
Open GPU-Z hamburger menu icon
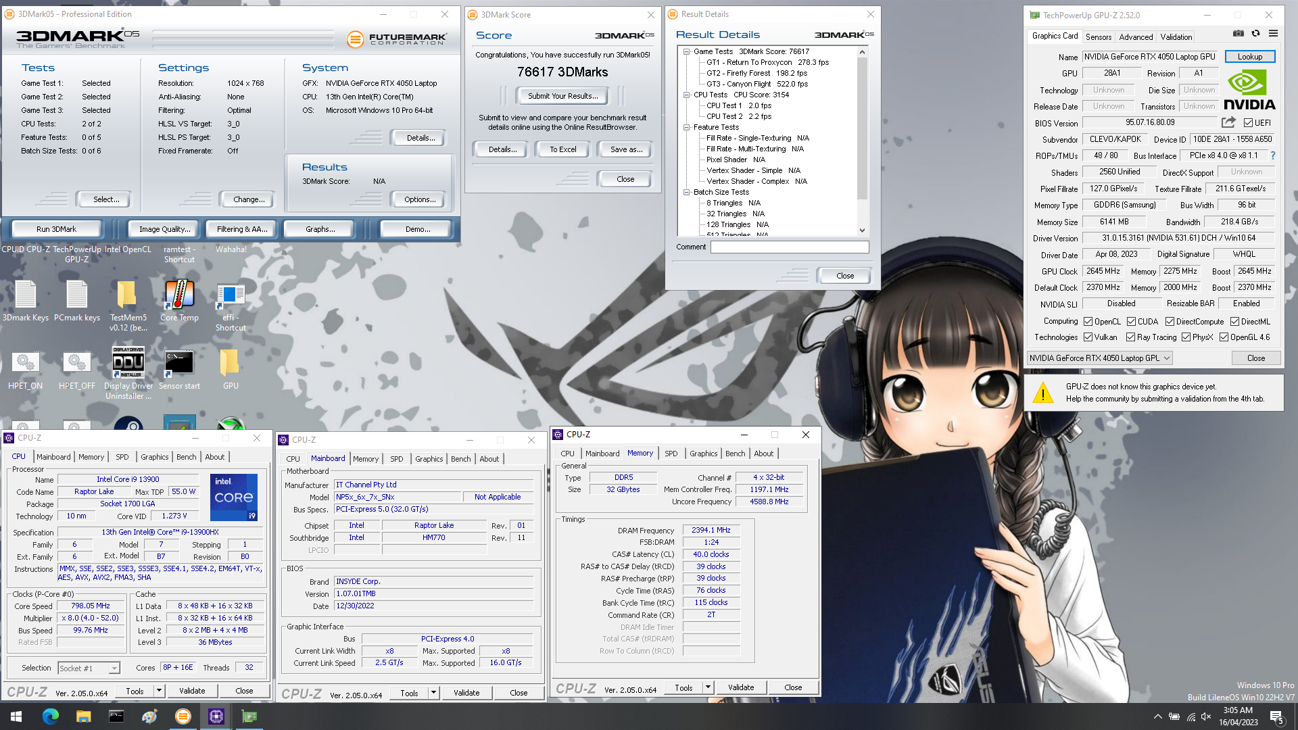click(1273, 34)
